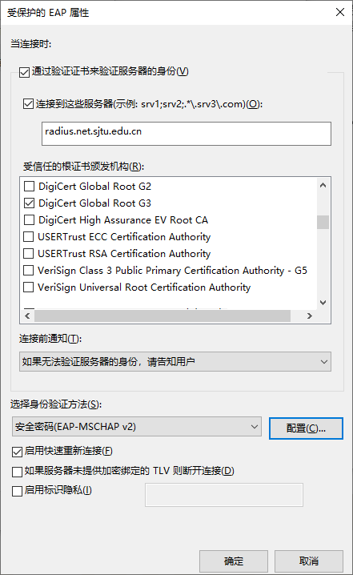The height and width of the screenshot is (575, 353).
Task: Click the scroll down arrow in certificate list
Action: (323, 303)
